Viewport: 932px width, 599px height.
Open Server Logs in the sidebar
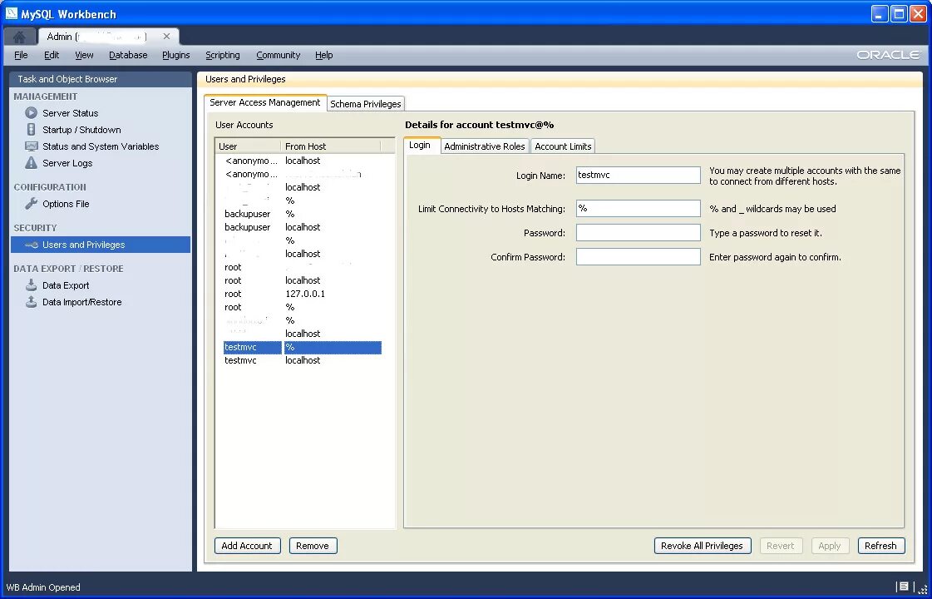[x=67, y=163]
